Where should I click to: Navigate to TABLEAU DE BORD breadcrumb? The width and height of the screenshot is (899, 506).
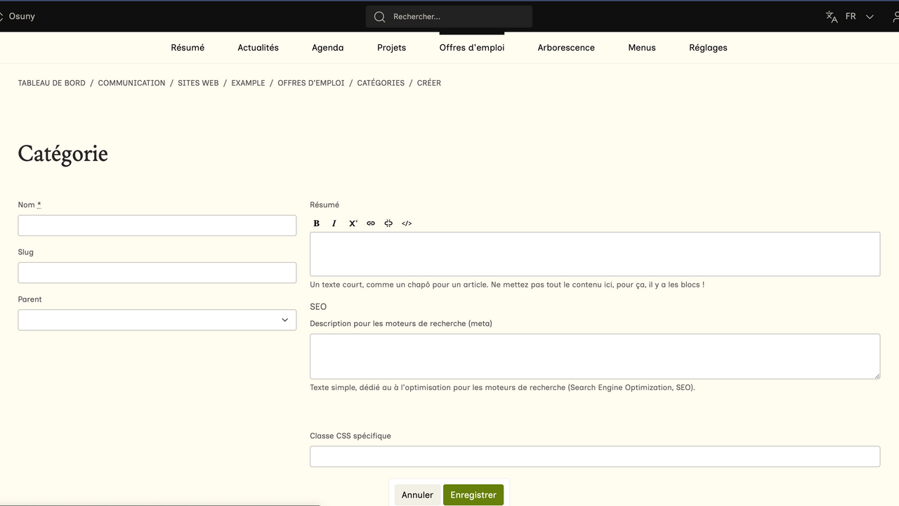pyautogui.click(x=52, y=83)
